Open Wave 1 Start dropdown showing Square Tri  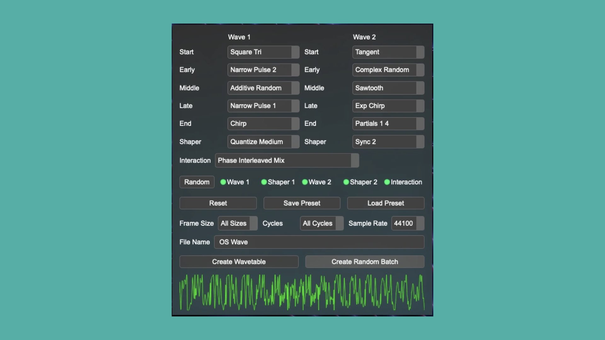pos(263,52)
